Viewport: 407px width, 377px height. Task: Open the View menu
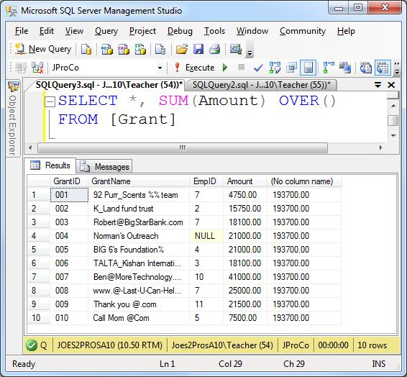[74, 31]
